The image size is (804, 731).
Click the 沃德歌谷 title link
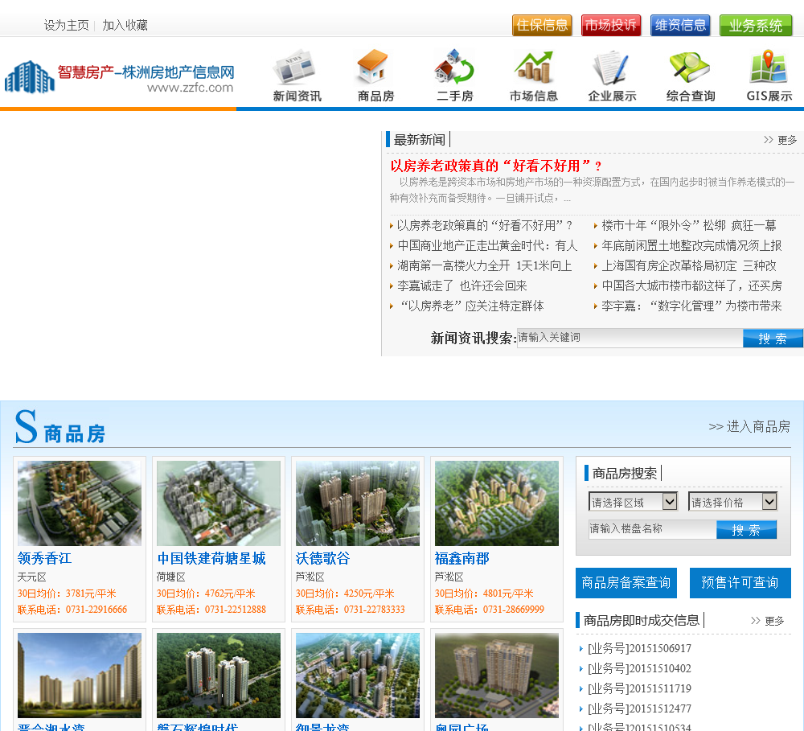pyautogui.click(x=322, y=559)
